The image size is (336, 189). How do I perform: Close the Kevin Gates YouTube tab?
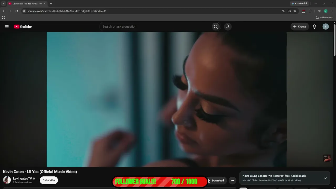(x=45, y=4)
